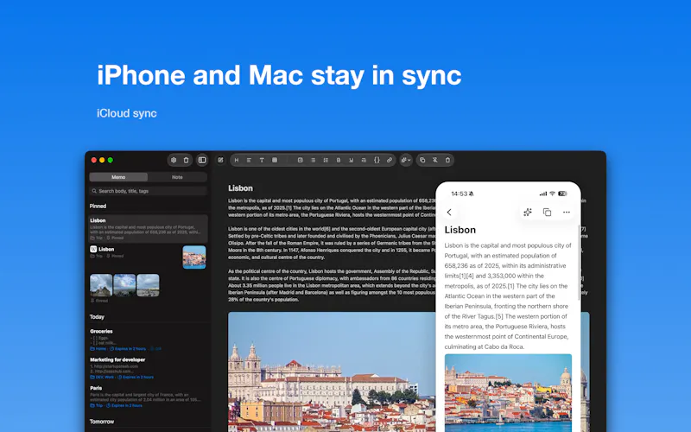Click the Home folder tag under Groceries
This screenshot has width=691, height=432.
point(98,349)
